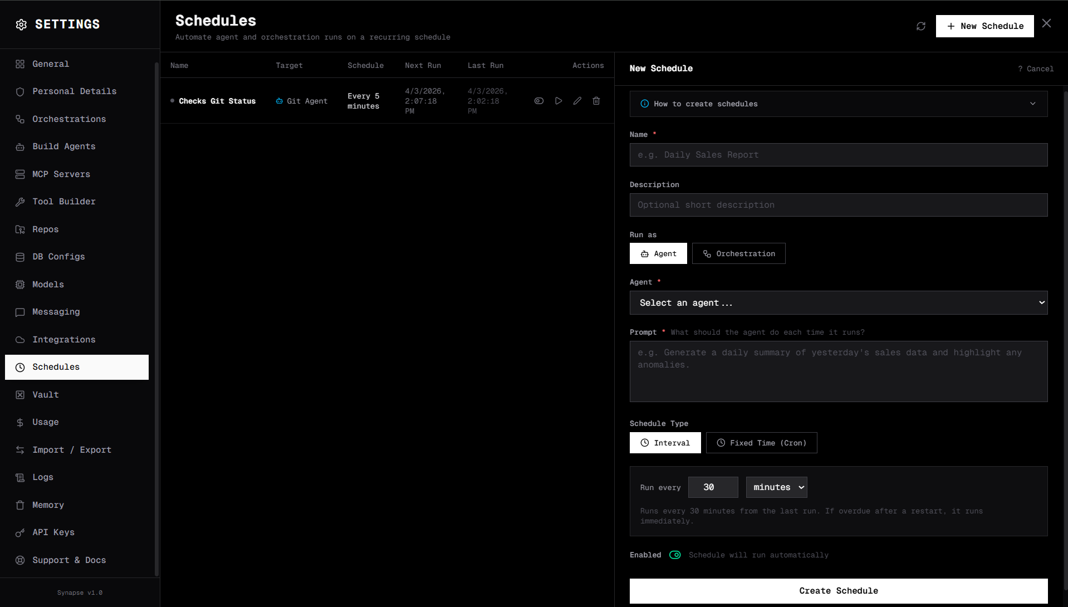Click the Orchestrations icon in sidebar
Screen dimensions: 1068x607
(20, 119)
